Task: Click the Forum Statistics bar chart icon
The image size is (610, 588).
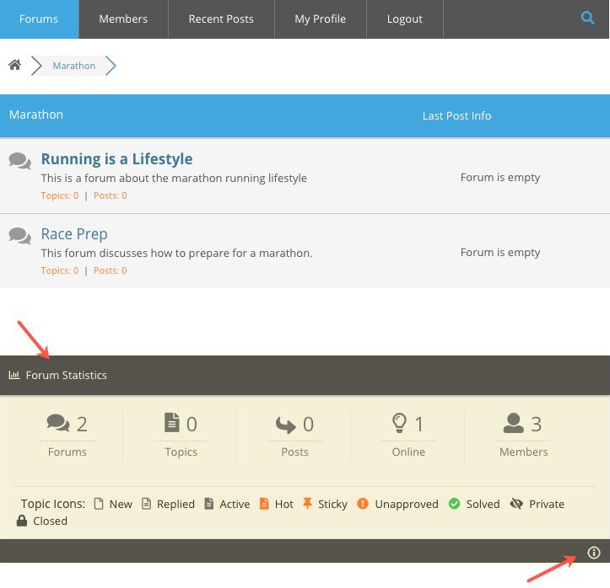Action: (14, 375)
